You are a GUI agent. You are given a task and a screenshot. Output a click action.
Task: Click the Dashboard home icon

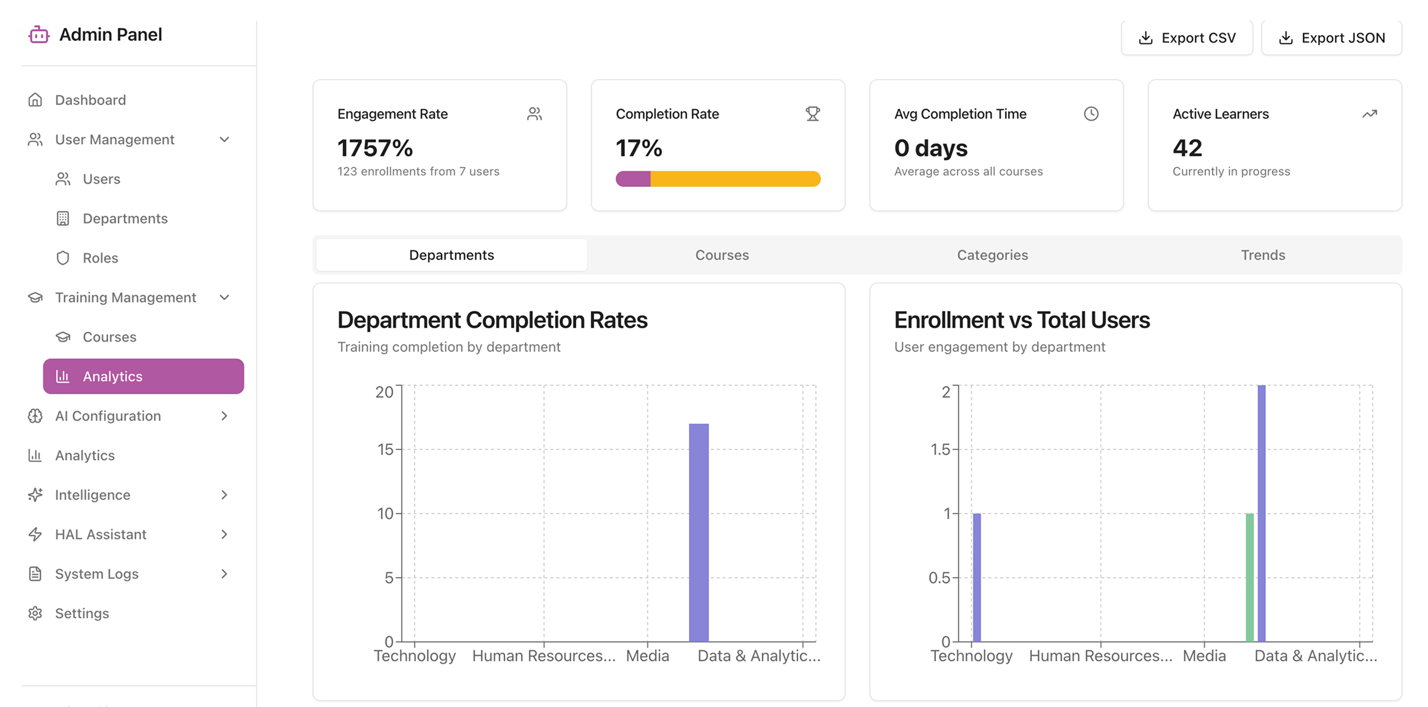pyautogui.click(x=35, y=100)
